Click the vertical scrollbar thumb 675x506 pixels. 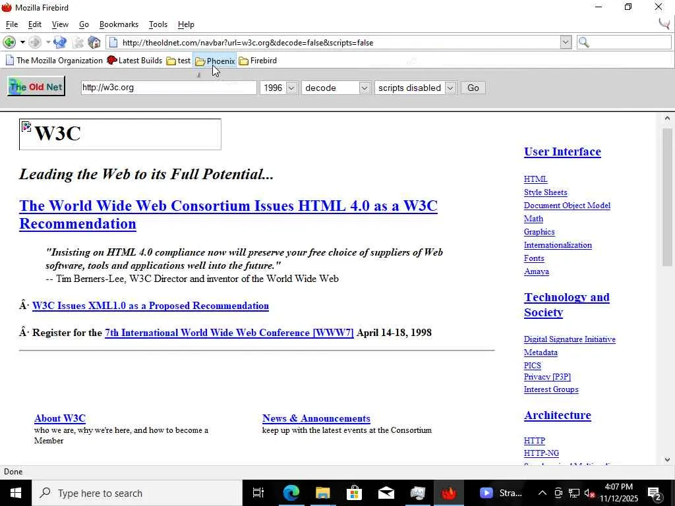[667, 198]
